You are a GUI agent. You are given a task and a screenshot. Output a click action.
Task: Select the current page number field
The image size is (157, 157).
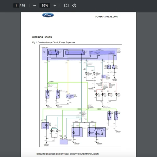point(16,5)
